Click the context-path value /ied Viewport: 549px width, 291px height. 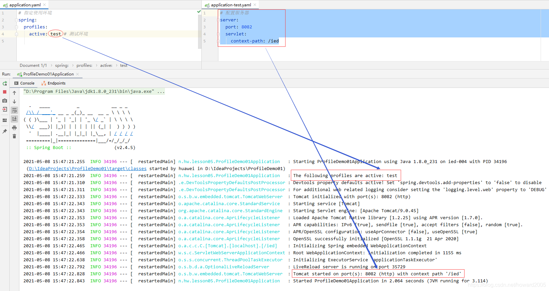coord(273,41)
